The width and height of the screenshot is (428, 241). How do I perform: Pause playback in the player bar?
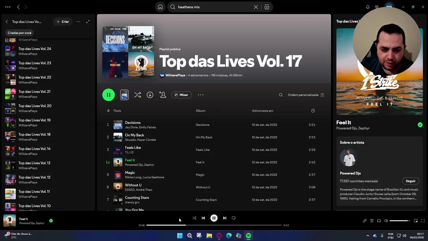point(214,218)
